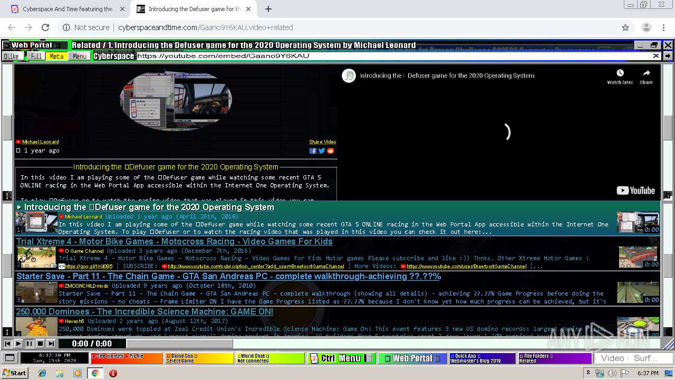Open the YouTube logo in the player
The image size is (675, 380).
(635, 191)
